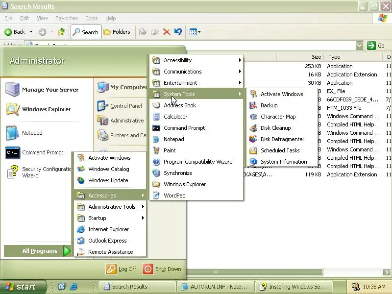Image resolution: width=392 pixels, height=294 pixels.
Task: Open Program Compatibility Wizard
Action: pyautogui.click(x=196, y=162)
